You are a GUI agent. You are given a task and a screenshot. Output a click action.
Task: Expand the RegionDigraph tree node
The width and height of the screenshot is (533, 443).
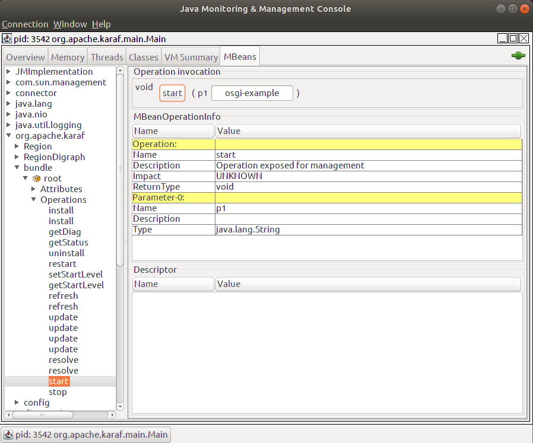tap(17, 157)
